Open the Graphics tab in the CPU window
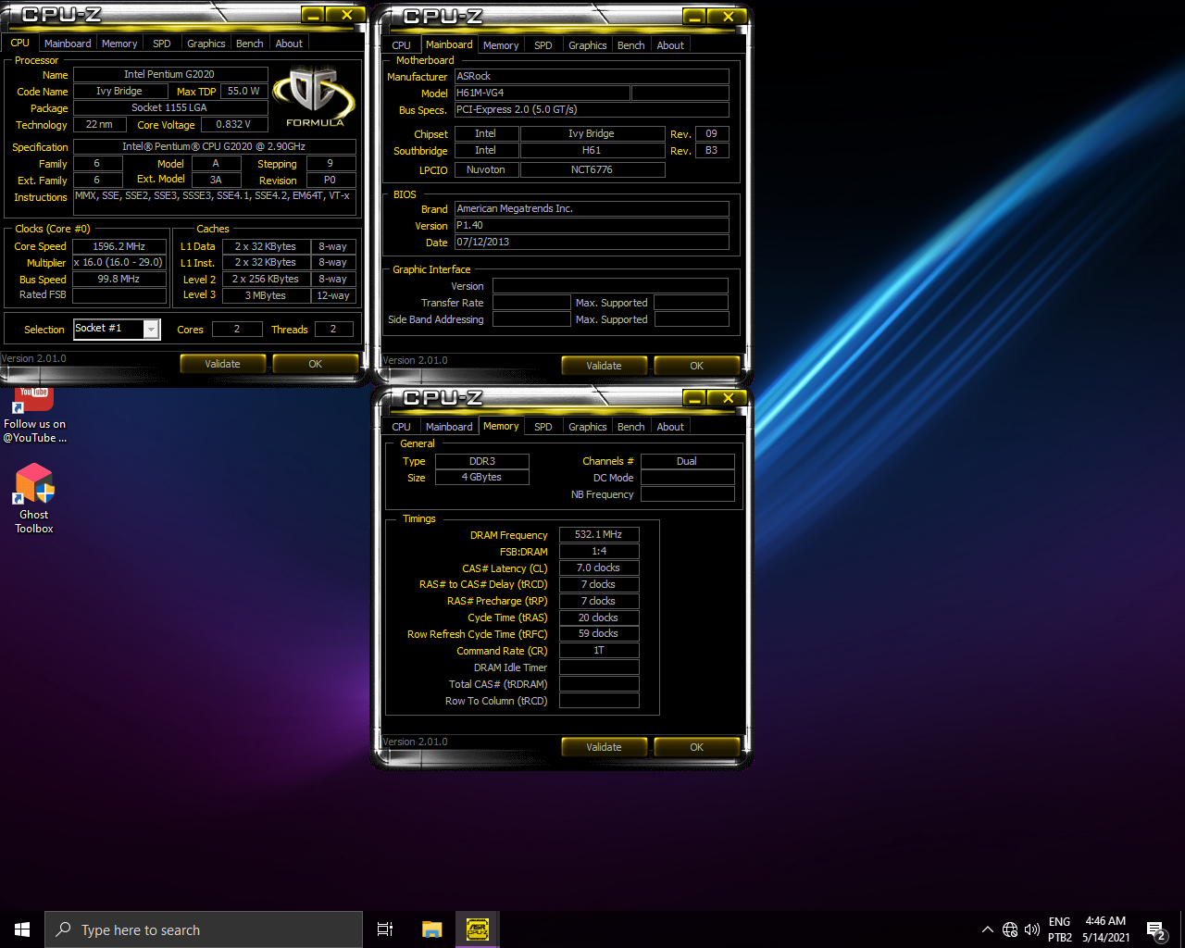The height and width of the screenshot is (948, 1185). tap(206, 44)
